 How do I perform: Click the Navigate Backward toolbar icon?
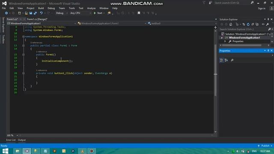6,13
